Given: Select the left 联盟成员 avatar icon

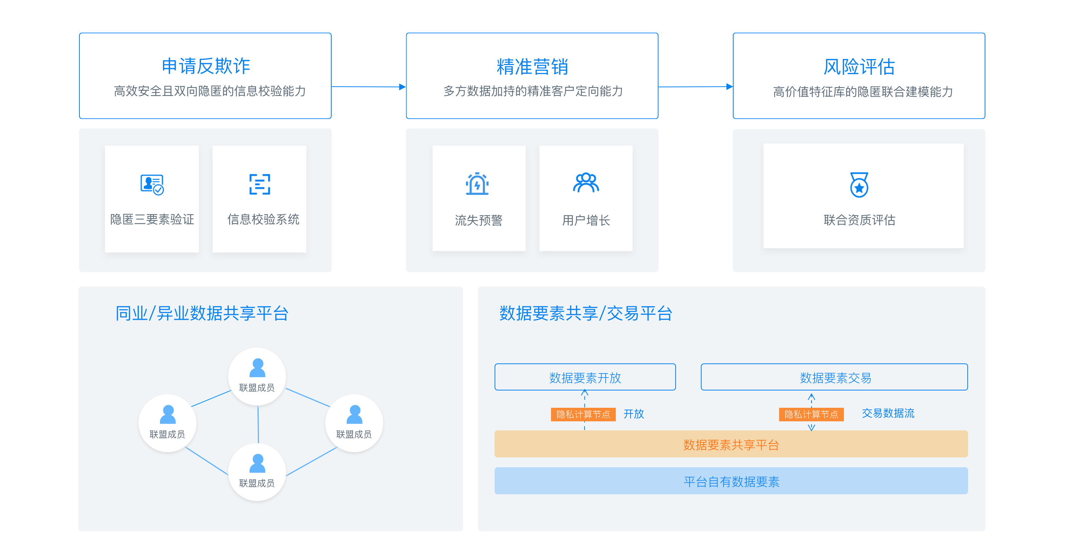Looking at the screenshot, I should [x=167, y=414].
